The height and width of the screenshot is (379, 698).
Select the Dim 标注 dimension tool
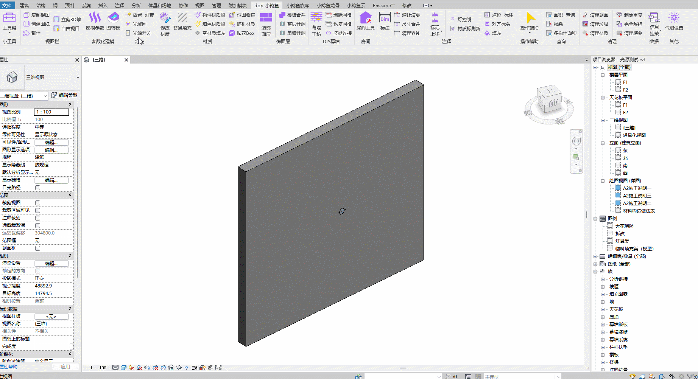pos(385,22)
